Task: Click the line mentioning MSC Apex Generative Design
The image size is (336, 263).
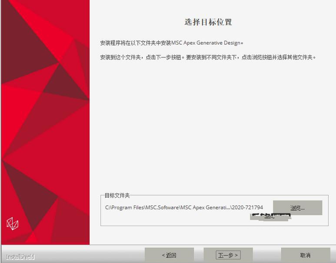Action: click(x=172, y=43)
